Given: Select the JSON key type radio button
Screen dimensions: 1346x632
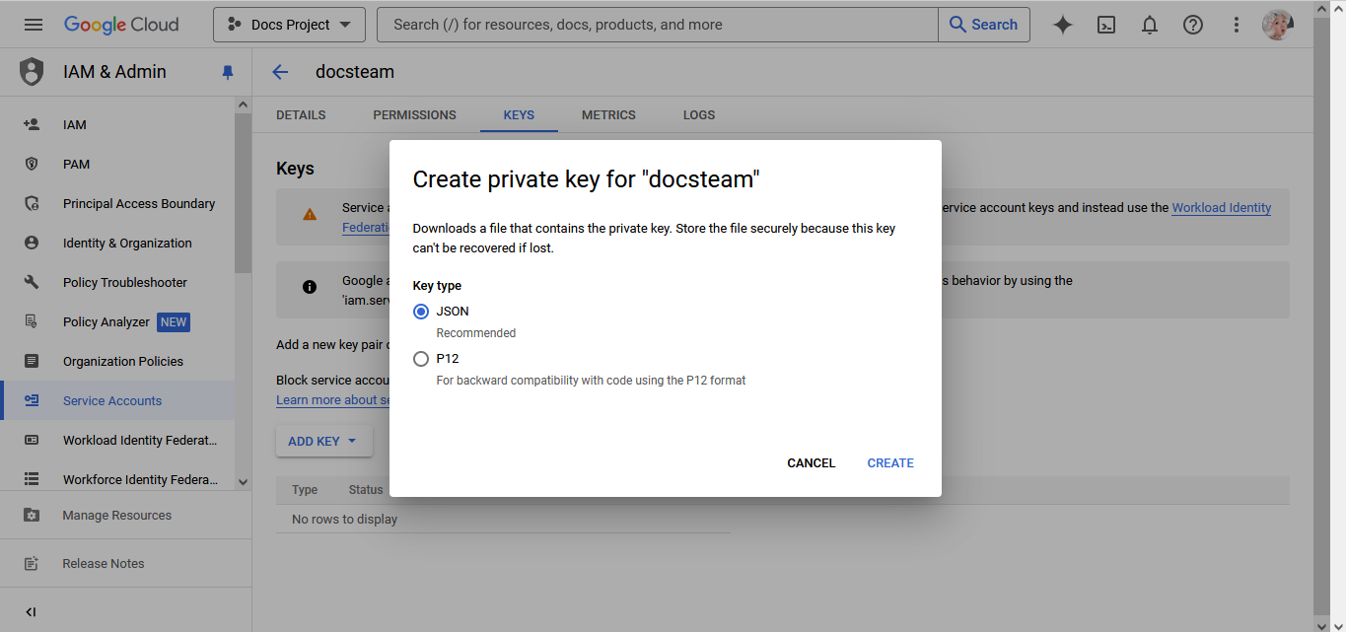Looking at the screenshot, I should [x=421, y=312].
